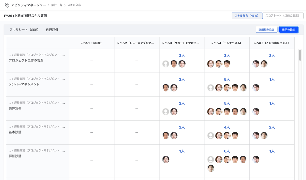Viewport: 306px width, 180px height.
Task: Click the スキル分布 breadcrumb item
Action: pos(74,5)
